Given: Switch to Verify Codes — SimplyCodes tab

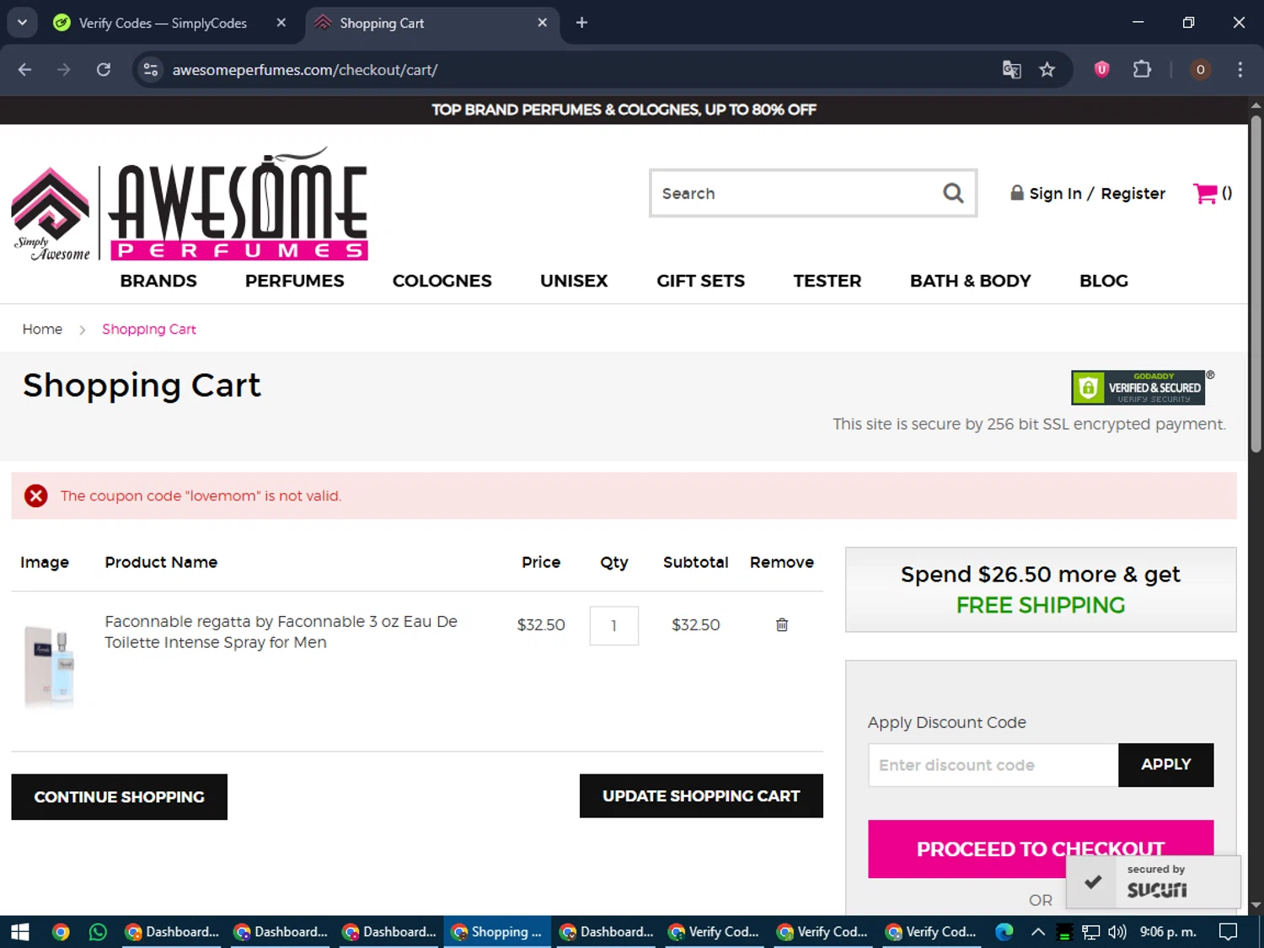Looking at the screenshot, I should [x=164, y=23].
